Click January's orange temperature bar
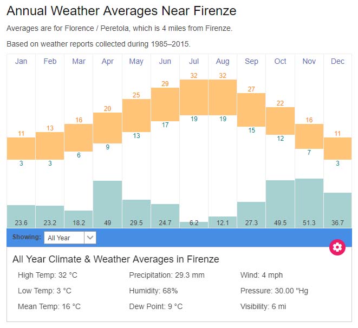 pos(21,148)
